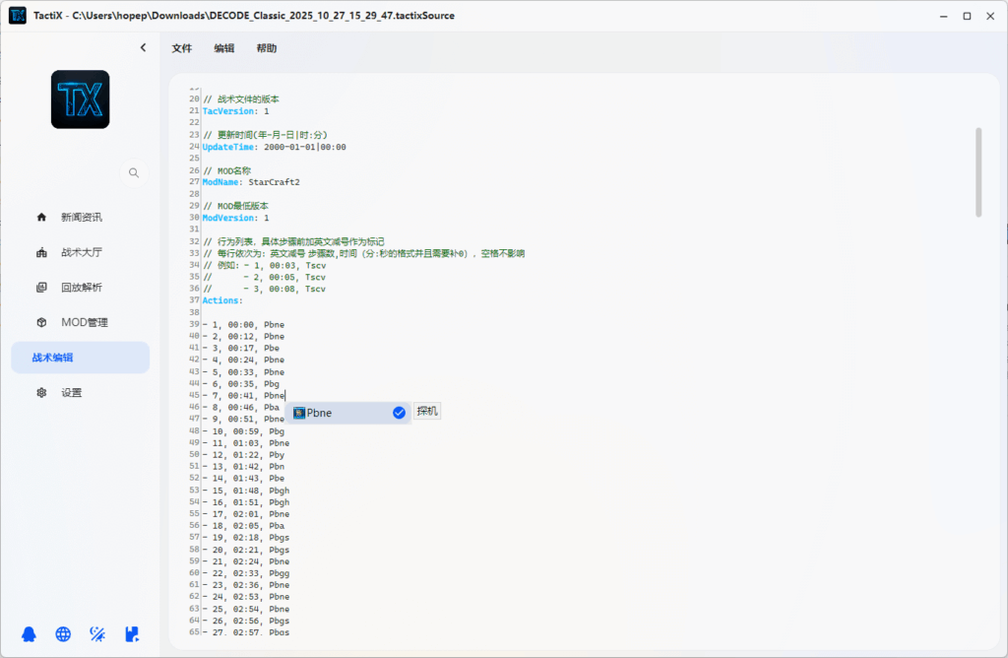Viewport: 1008px width, 658px height.
Task: Click the home icon beside 新闻资讯
Action: coord(41,217)
